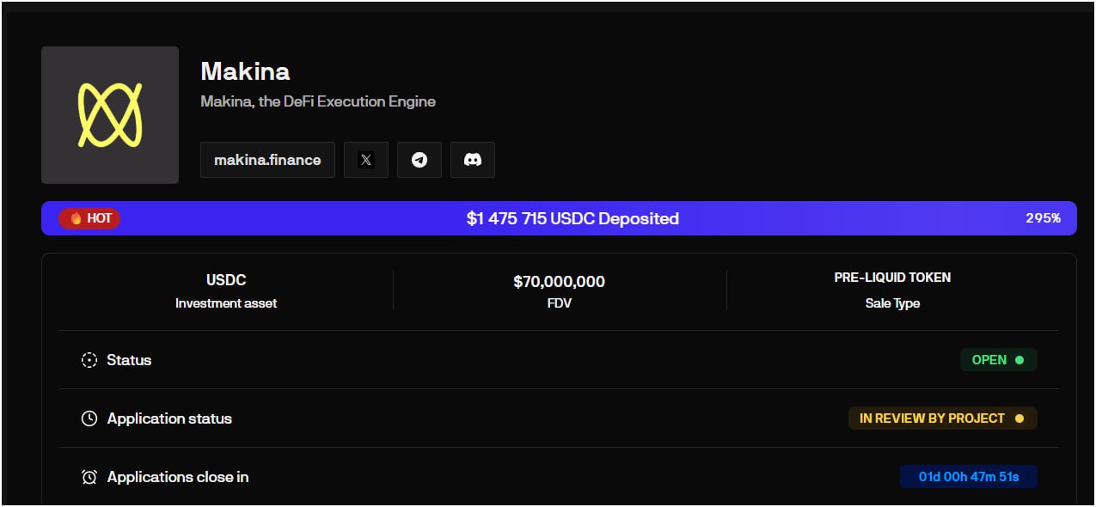This screenshot has width=1096, height=507.
Task: Click the USDC Investment asset cell
Action: [x=226, y=290]
